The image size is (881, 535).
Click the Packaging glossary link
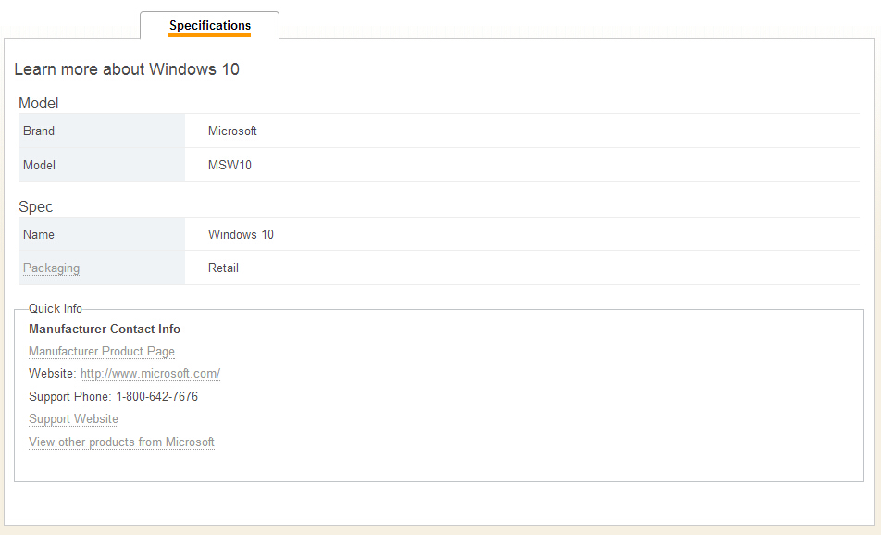tap(51, 268)
